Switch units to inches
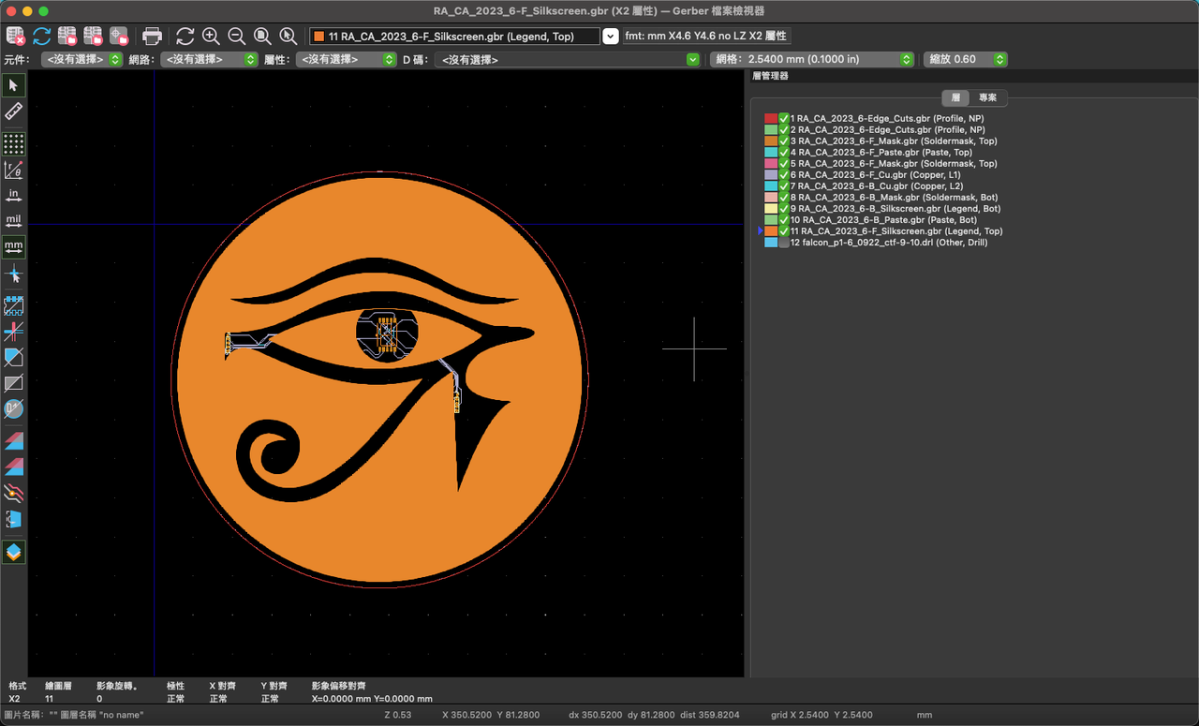Screen dimensions: 1199x726 coord(13,196)
